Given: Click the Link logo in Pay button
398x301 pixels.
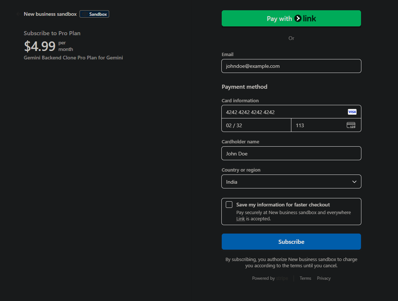Looking at the screenshot, I should [x=305, y=18].
